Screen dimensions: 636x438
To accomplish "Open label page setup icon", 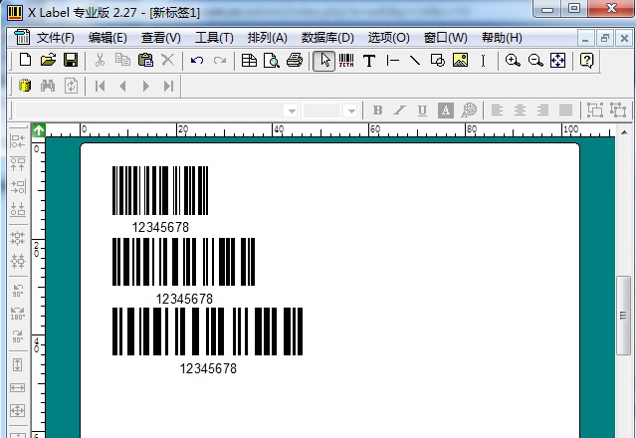I will [x=249, y=61].
